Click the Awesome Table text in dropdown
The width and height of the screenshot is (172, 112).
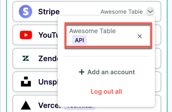point(92,31)
